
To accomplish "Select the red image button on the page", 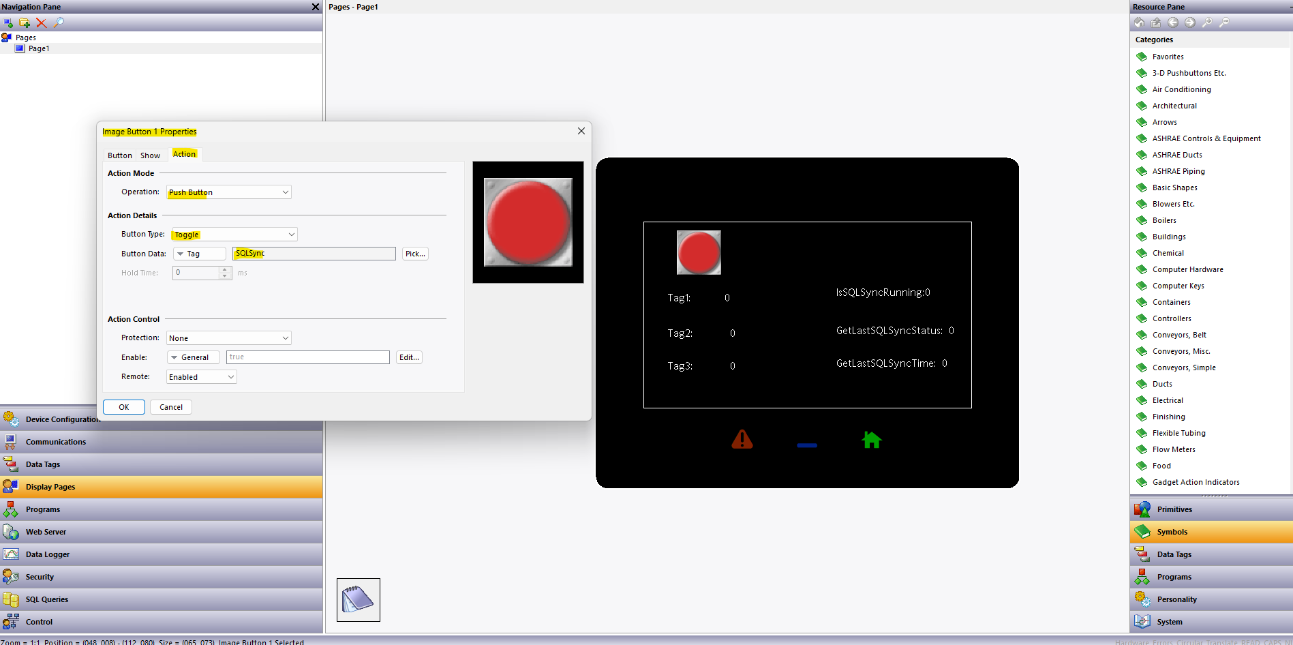I will [x=699, y=252].
